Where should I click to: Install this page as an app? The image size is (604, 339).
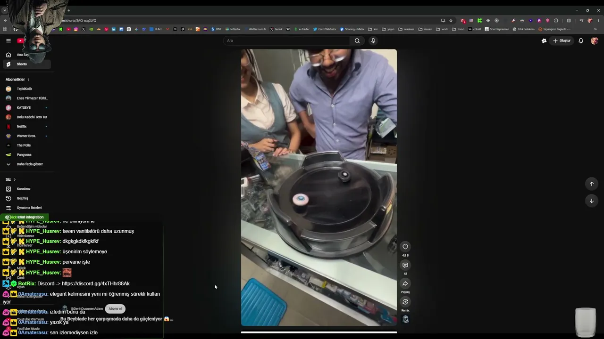click(x=443, y=21)
